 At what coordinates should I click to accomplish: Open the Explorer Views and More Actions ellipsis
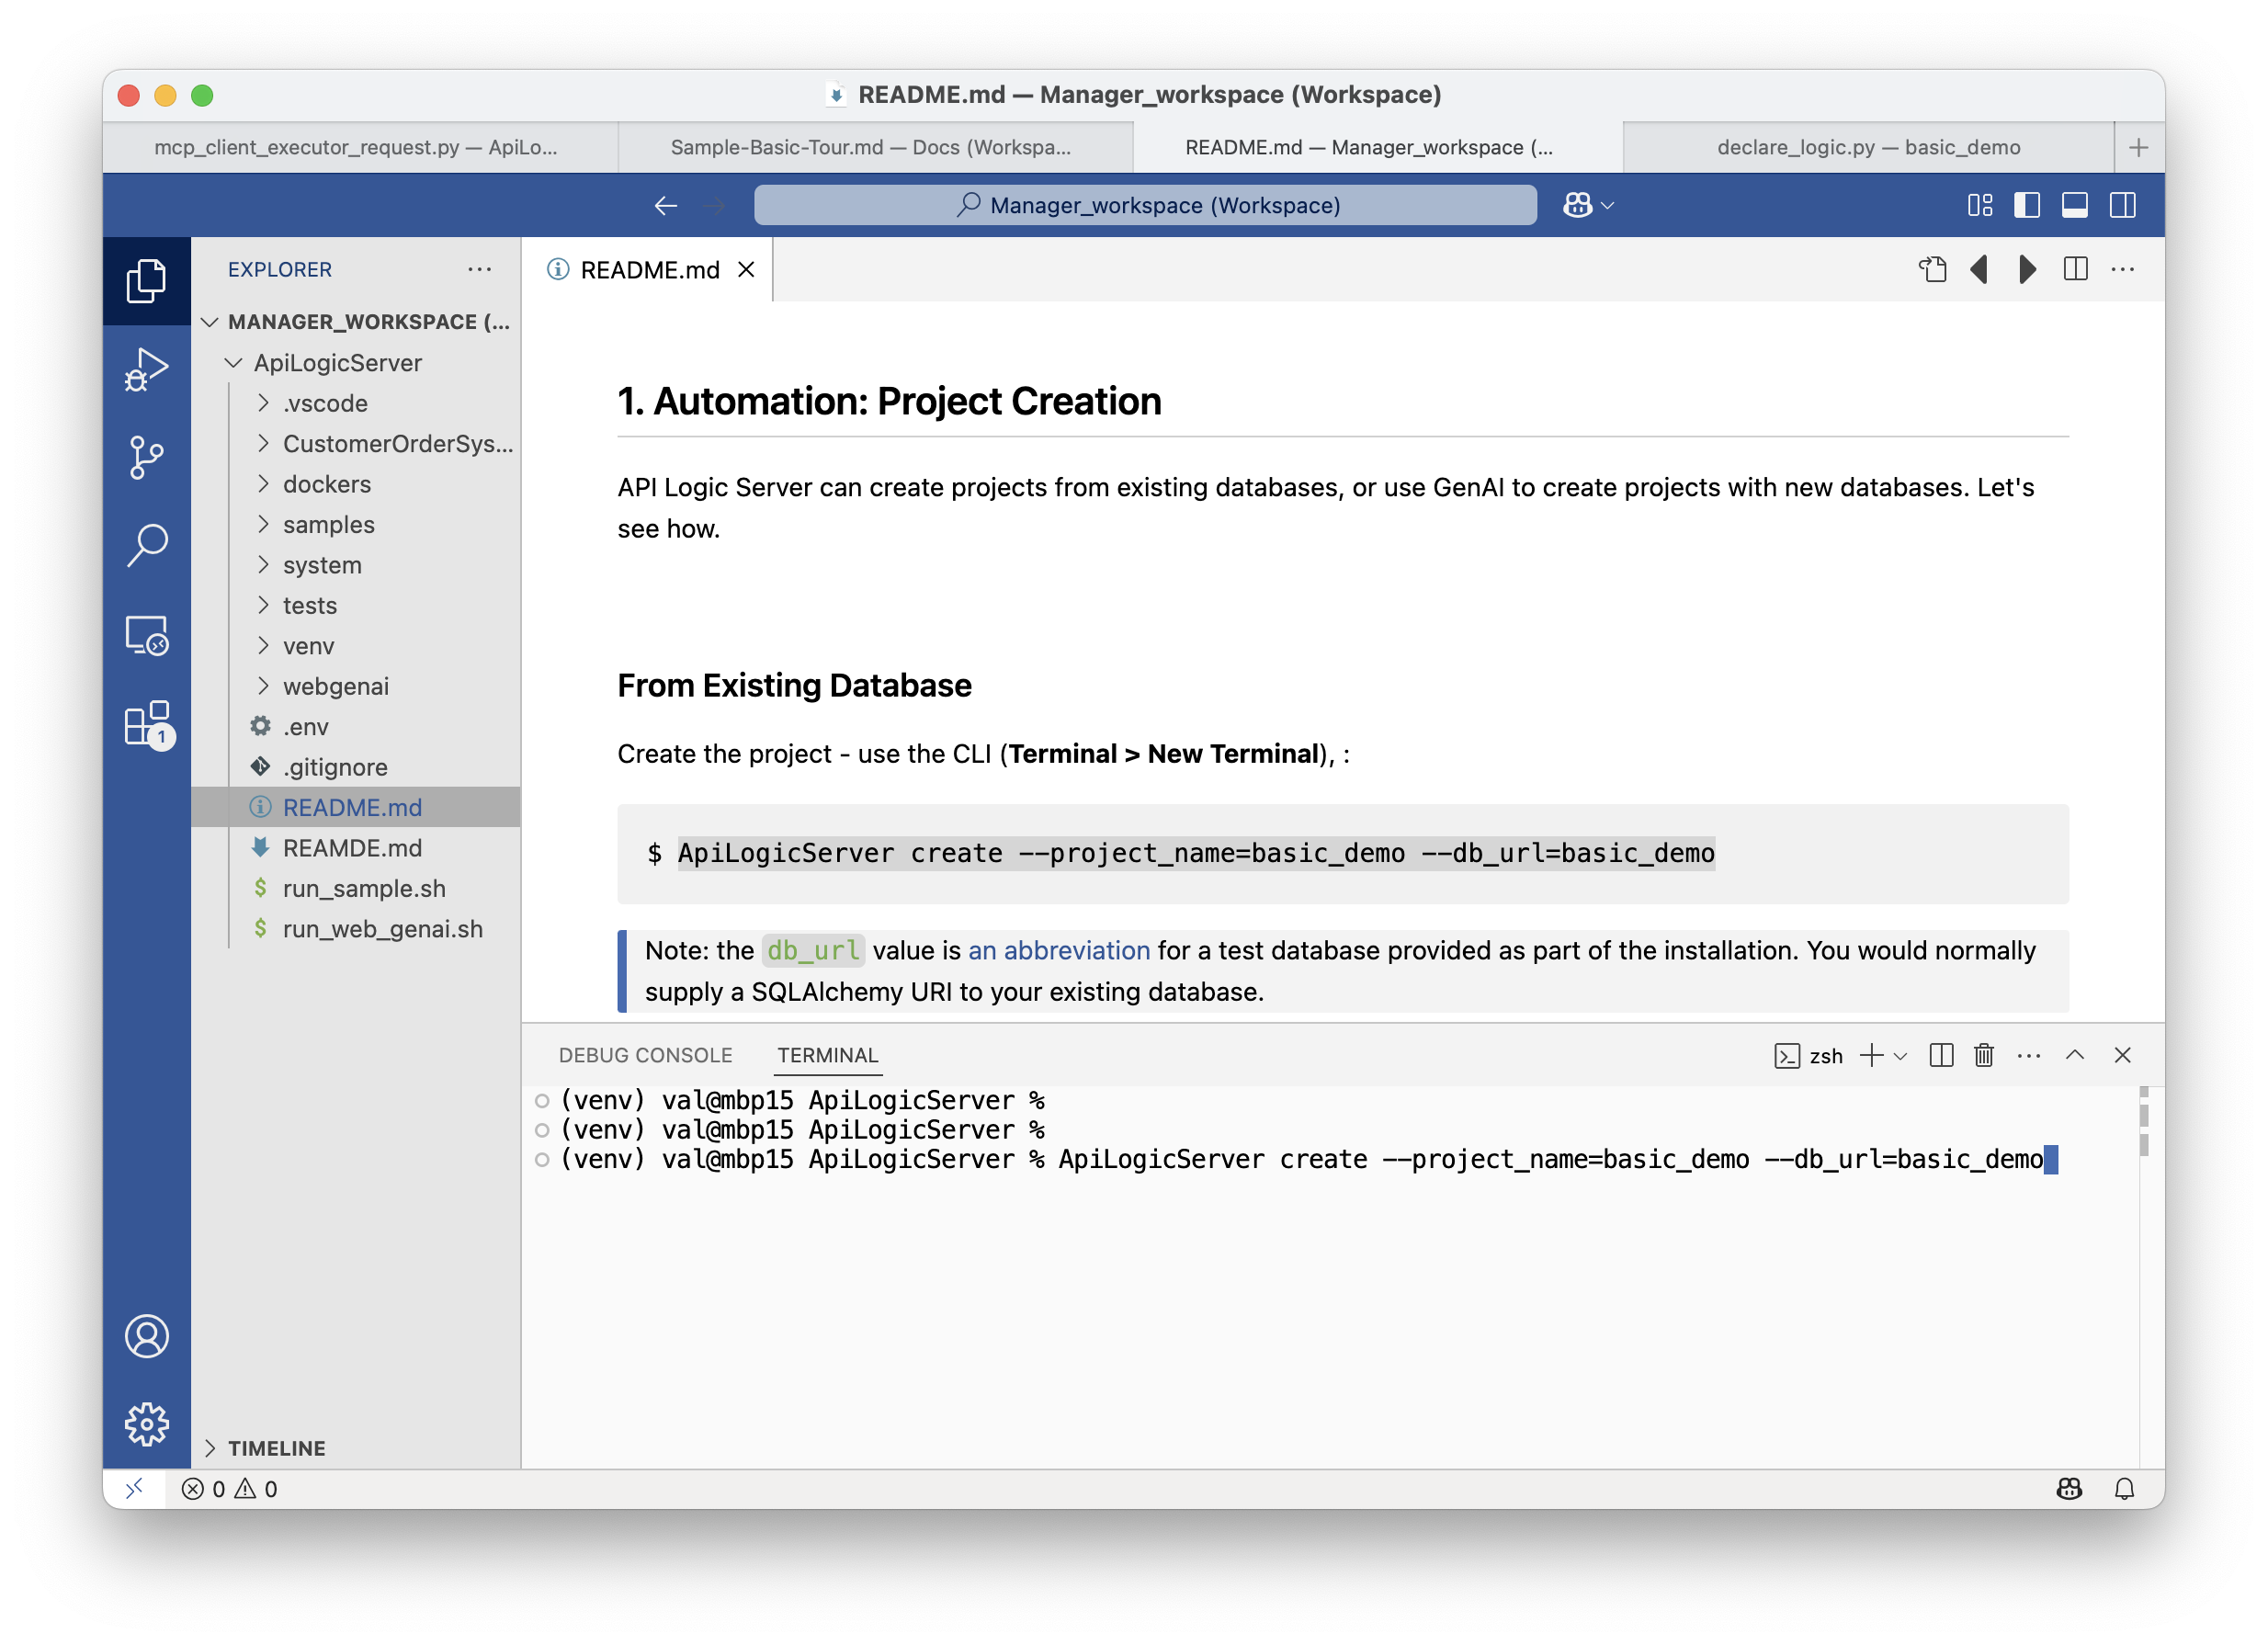tap(480, 269)
